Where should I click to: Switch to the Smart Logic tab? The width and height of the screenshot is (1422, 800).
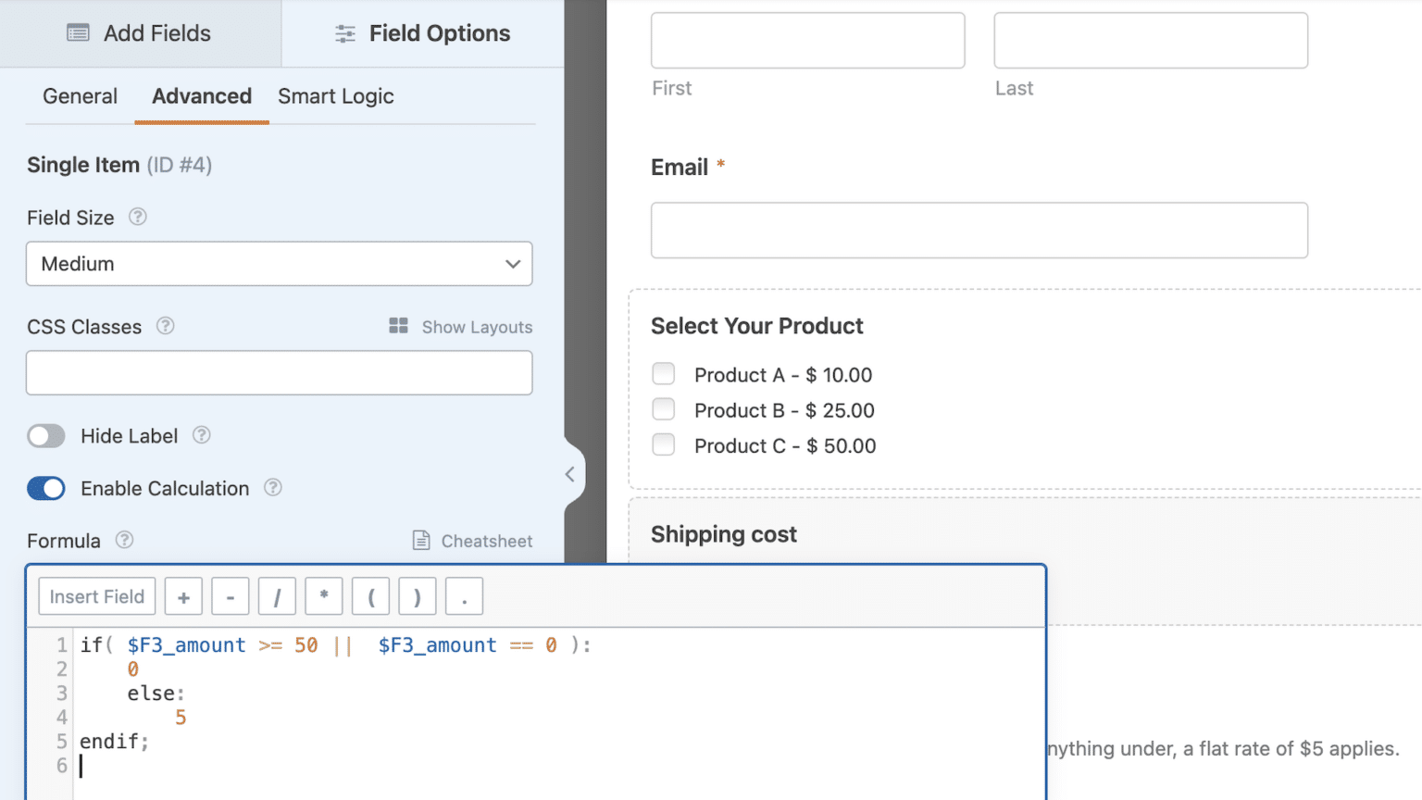(x=335, y=95)
